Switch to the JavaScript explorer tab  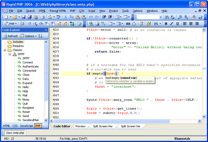(x=26, y=126)
